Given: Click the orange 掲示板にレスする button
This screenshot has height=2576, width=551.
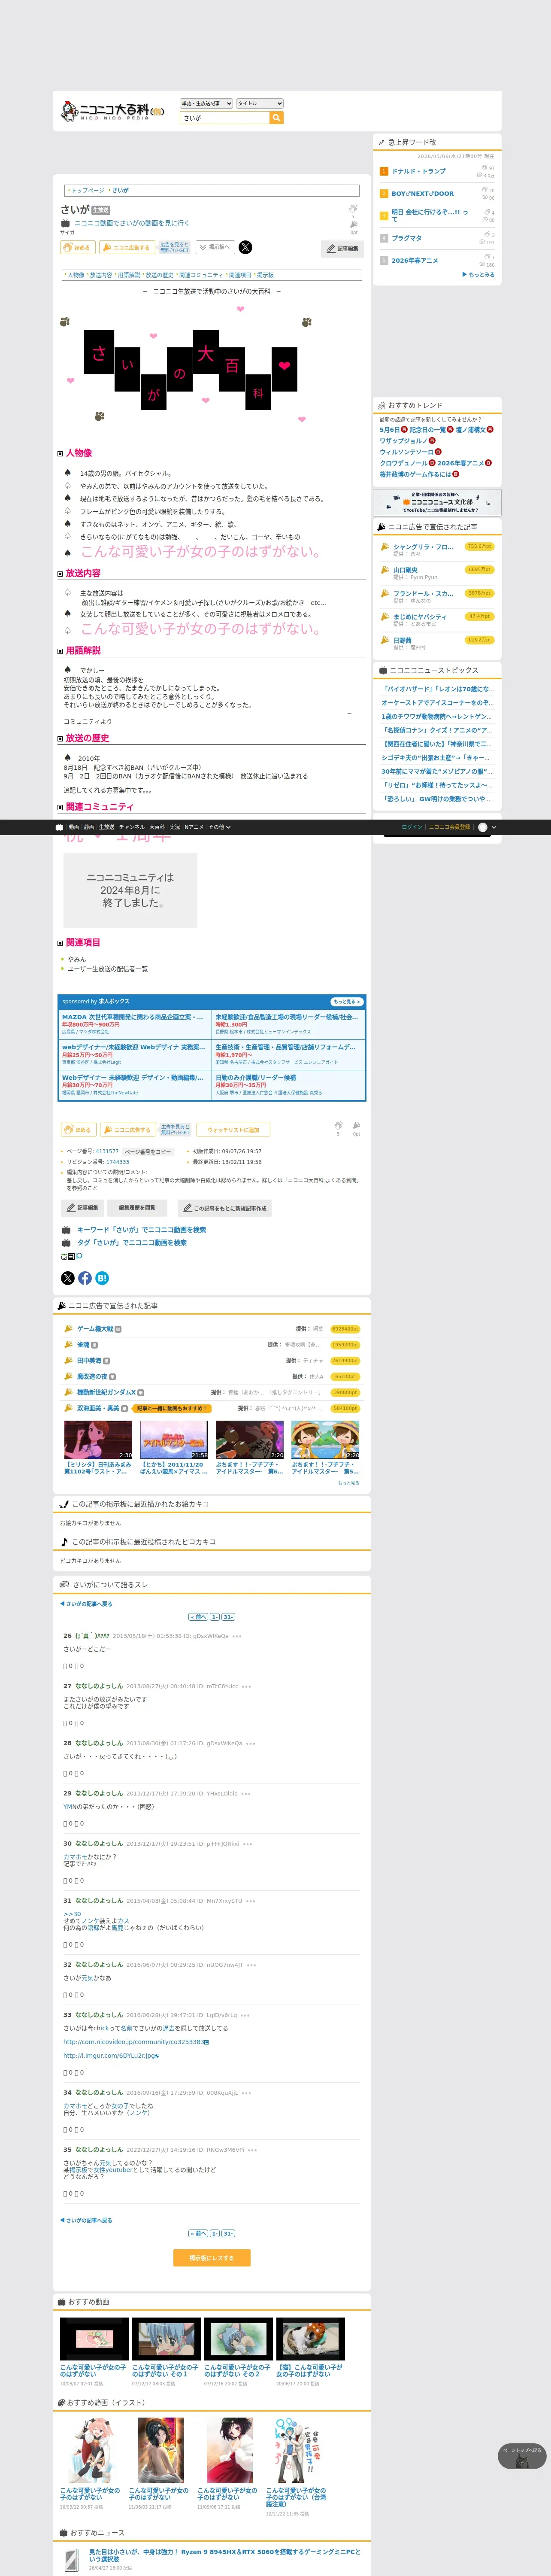Looking at the screenshot, I should coord(212,2258).
